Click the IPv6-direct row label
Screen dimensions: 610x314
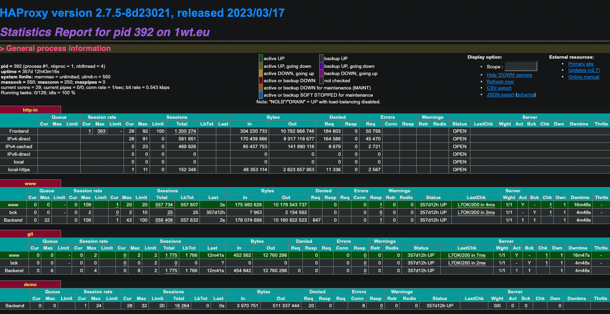[x=19, y=154]
